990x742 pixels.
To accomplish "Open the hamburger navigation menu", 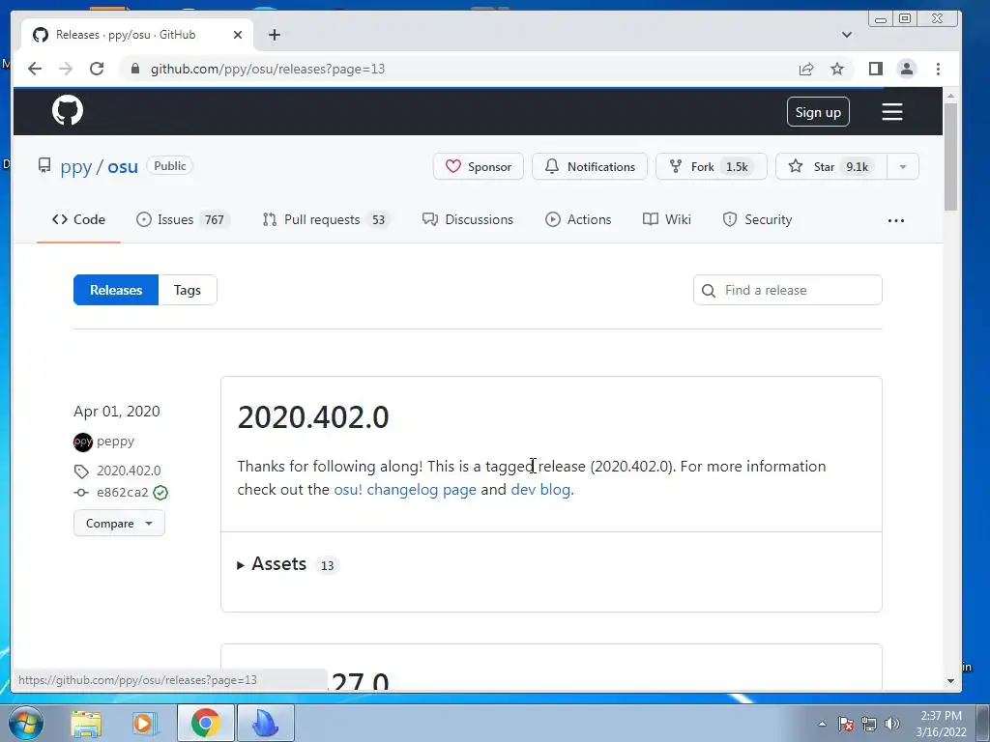I will [x=891, y=112].
